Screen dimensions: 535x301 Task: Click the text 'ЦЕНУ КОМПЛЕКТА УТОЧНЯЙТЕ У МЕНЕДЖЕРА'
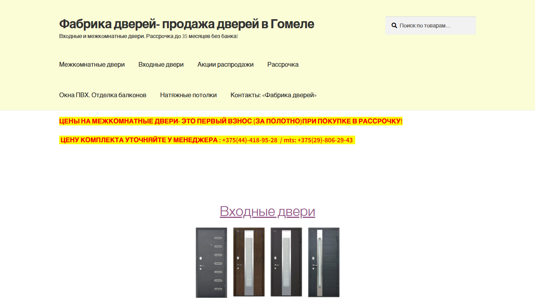coord(139,140)
